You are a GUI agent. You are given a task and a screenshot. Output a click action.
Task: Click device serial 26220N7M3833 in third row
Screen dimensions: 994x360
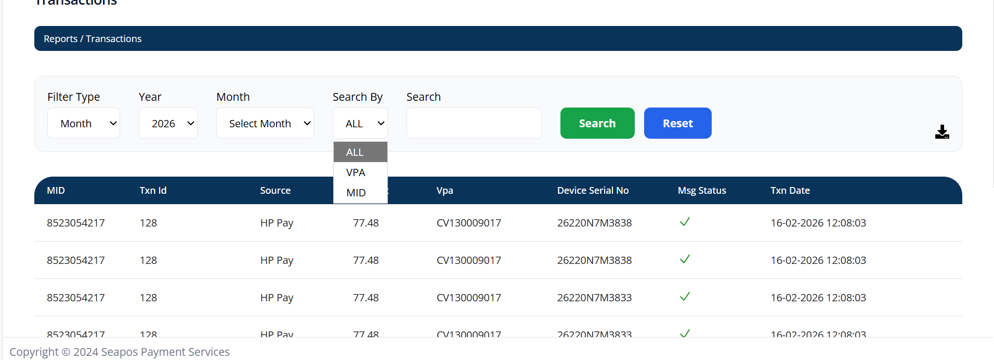tap(594, 298)
